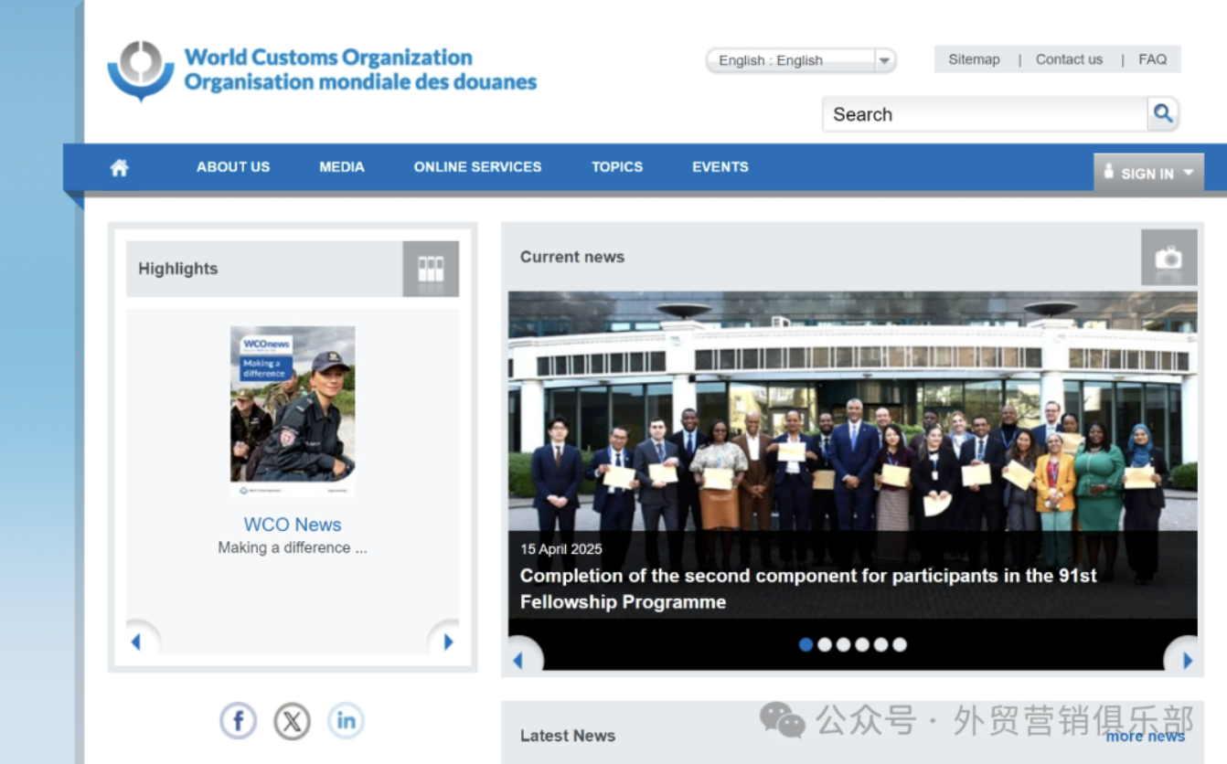The height and width of the screenshot is (764, 1227).
Task: Select sixth news carousel dot
Action: tap(900, 644)
